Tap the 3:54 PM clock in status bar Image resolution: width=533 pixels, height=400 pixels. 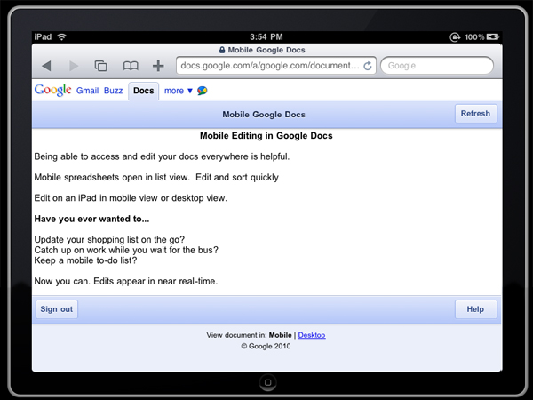266,36
